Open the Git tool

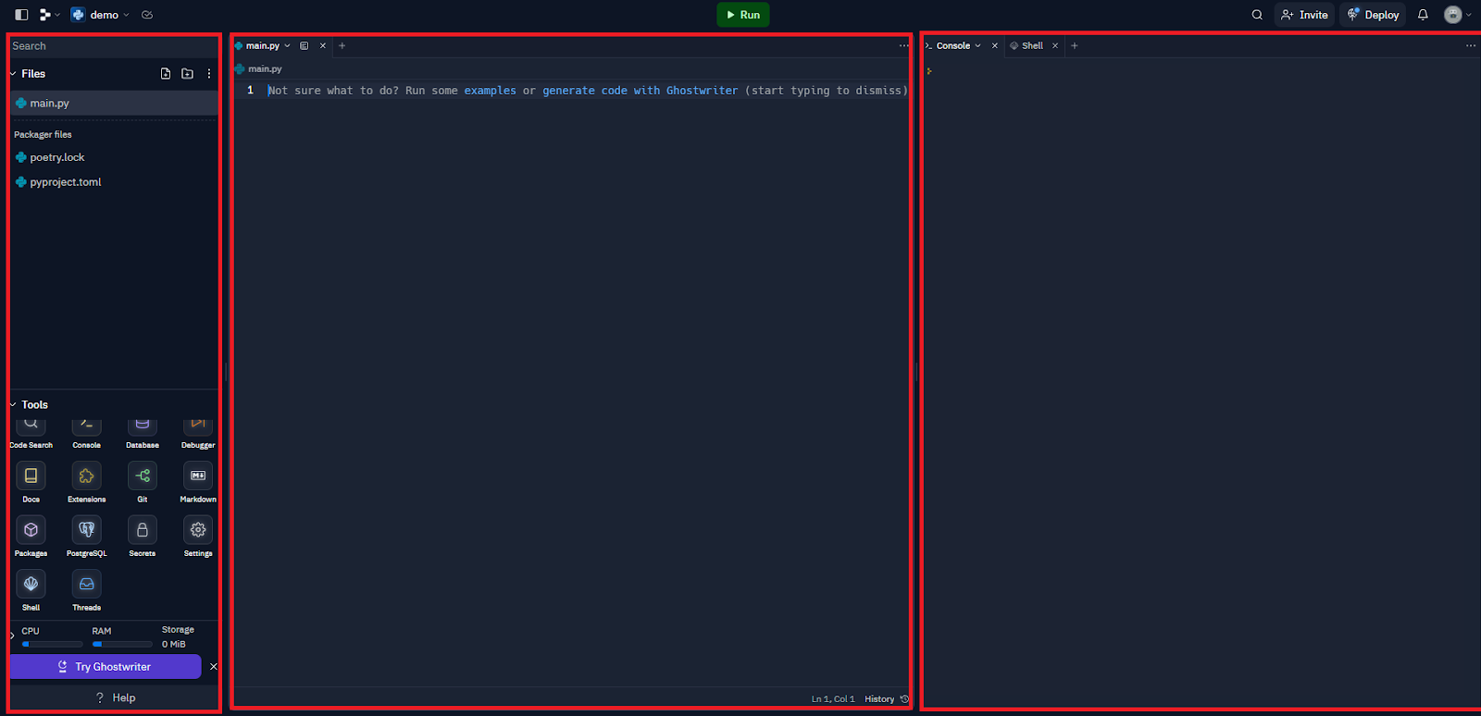click(142, 476)
